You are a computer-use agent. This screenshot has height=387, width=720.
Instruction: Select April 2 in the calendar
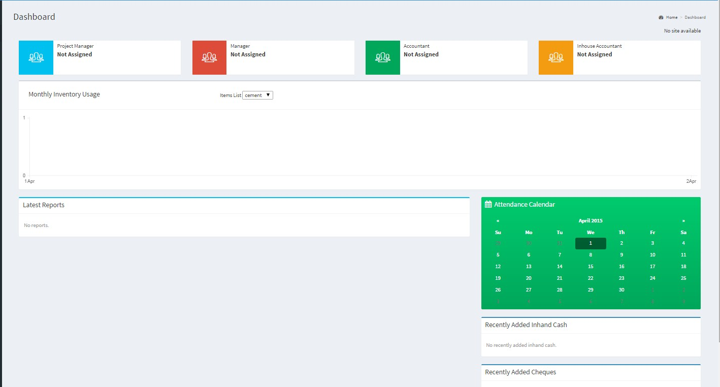pyautogui.click(x=621, y=243)
